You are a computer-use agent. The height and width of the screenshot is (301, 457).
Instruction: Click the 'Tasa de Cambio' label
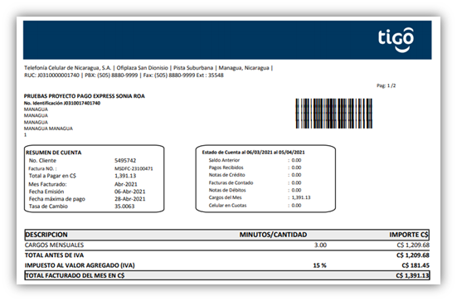[x=48, y=206]
